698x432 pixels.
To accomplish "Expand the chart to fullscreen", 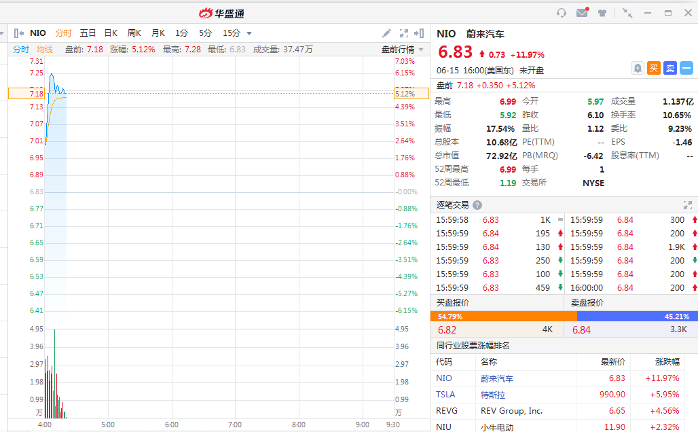I will [404, 33].
